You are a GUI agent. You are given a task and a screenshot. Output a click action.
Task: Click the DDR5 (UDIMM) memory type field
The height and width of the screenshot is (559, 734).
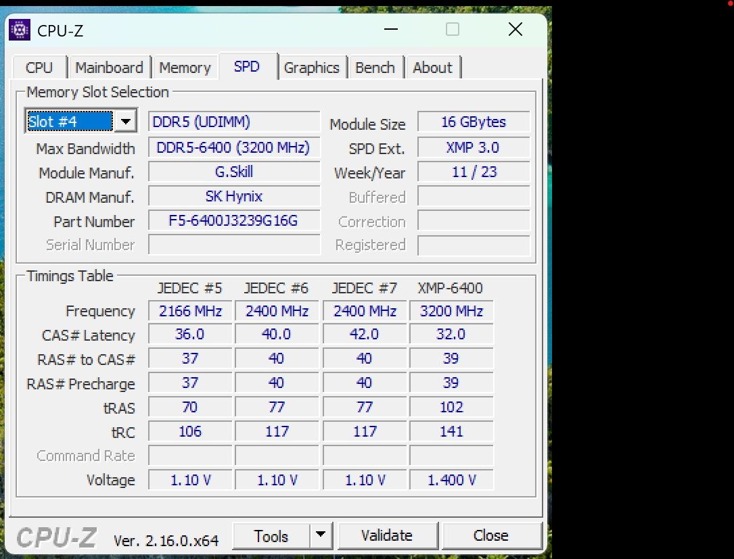click(234, 122)
